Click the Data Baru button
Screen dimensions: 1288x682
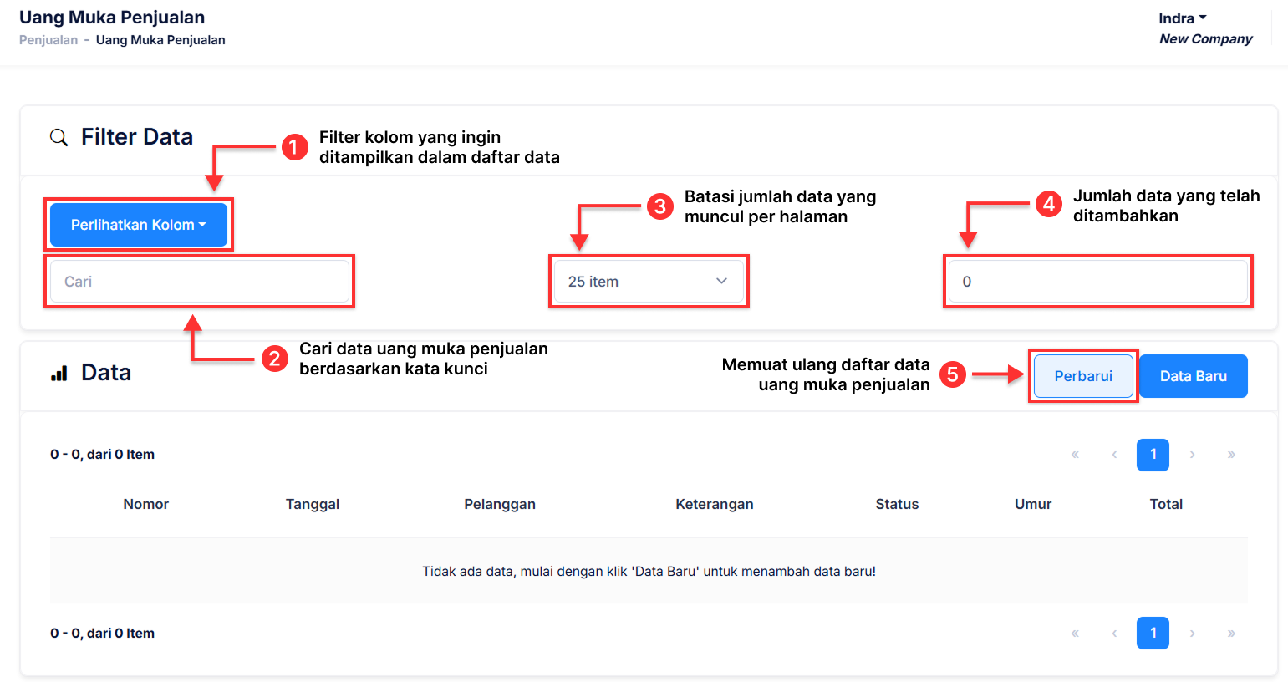[x=1193, y=376]
